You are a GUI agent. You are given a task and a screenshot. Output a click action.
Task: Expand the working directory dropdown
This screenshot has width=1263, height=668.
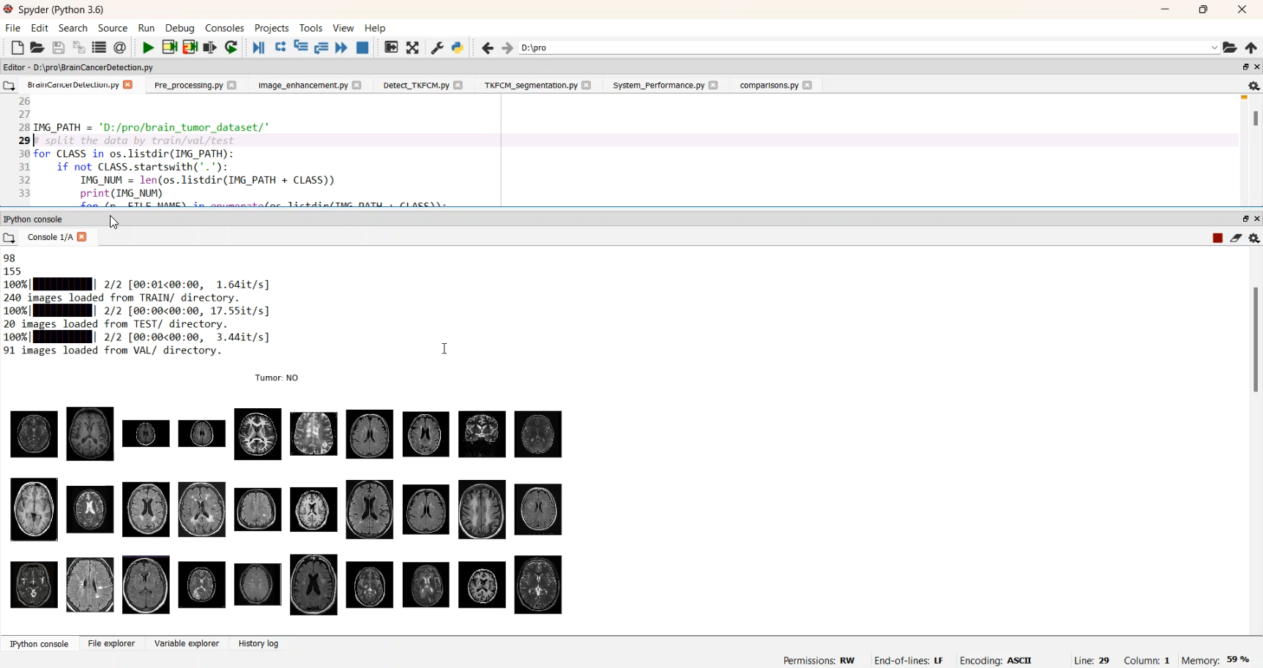(x=1214, y=48)
